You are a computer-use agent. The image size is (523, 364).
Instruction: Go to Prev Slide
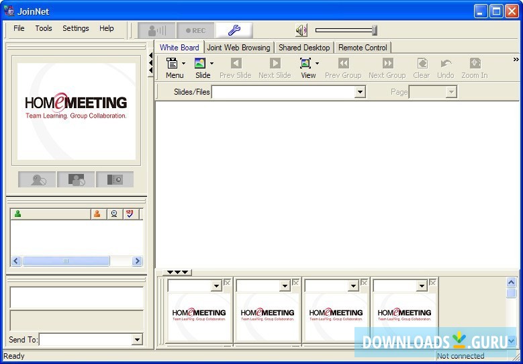click(x=236, y=69)
